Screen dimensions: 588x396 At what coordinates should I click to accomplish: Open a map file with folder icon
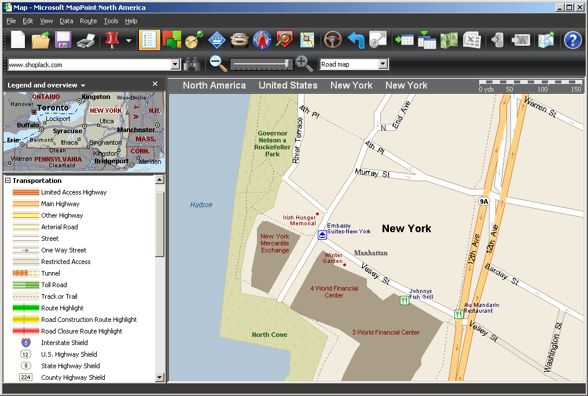tap(41, 40)
